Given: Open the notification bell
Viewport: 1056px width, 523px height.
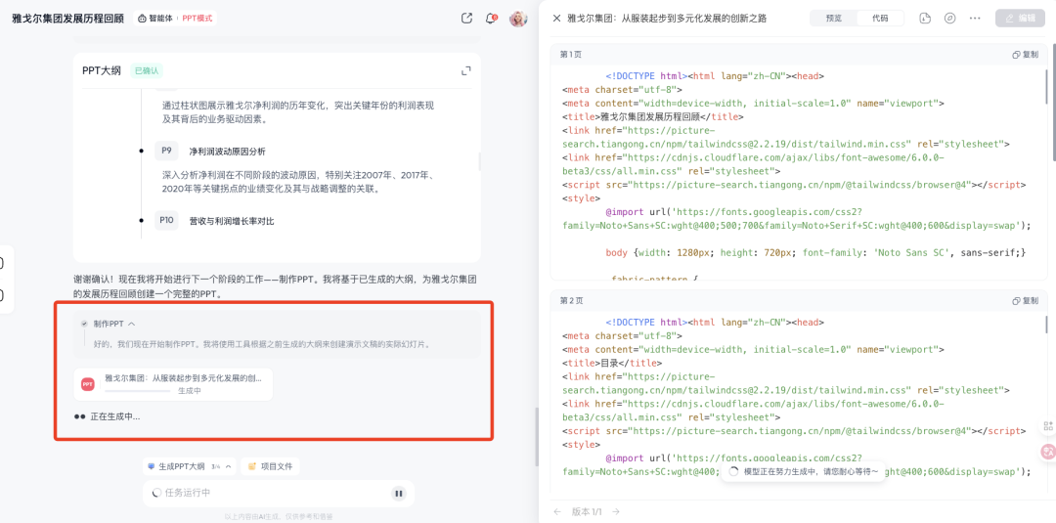Looking at the screenshot, I should pyautogui.click(x=491, y=19).
